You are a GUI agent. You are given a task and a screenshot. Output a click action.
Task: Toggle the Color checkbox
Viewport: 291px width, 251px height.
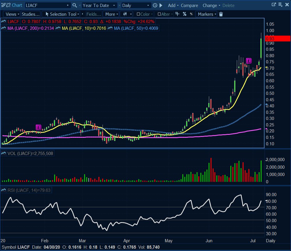(138, 14)
